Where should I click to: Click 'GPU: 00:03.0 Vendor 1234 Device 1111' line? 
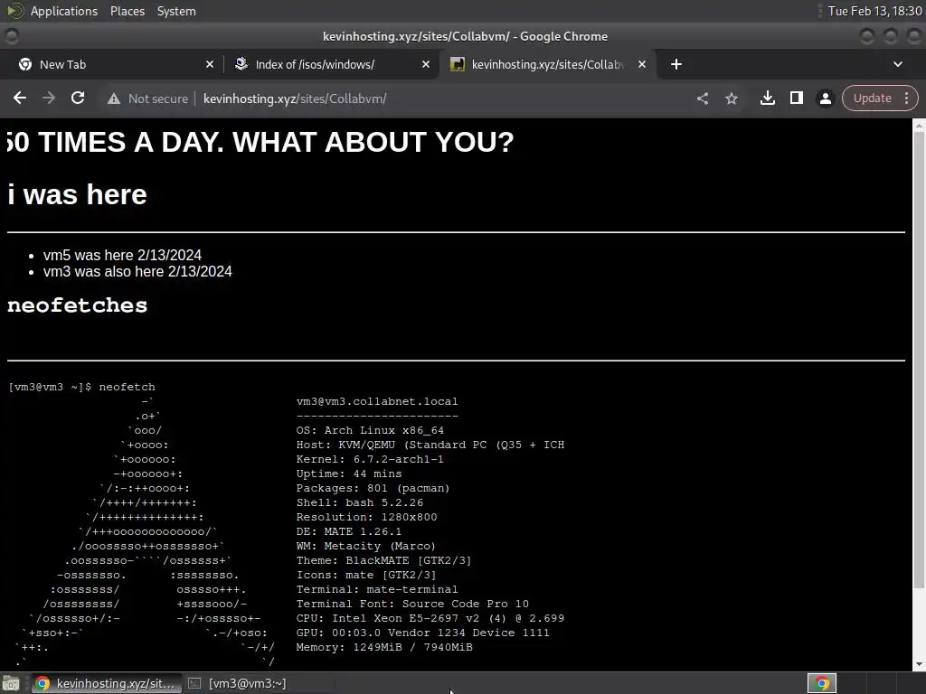coord(423,633)
